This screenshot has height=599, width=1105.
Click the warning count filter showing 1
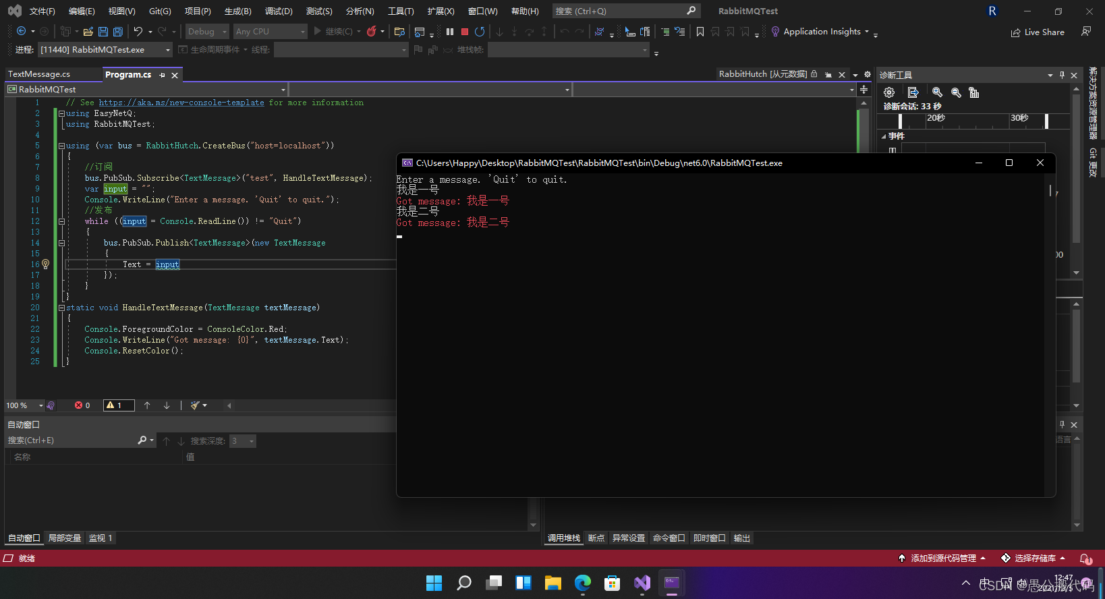pyautogui.click(x=119, y=405)
